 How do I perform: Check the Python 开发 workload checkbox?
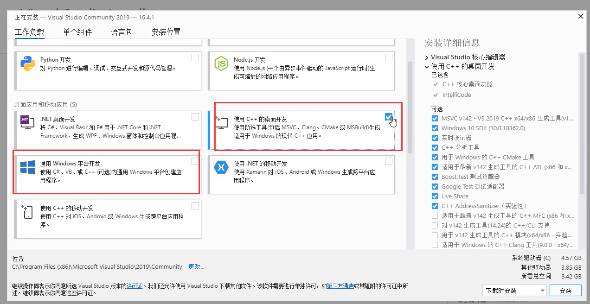(195, 57)
